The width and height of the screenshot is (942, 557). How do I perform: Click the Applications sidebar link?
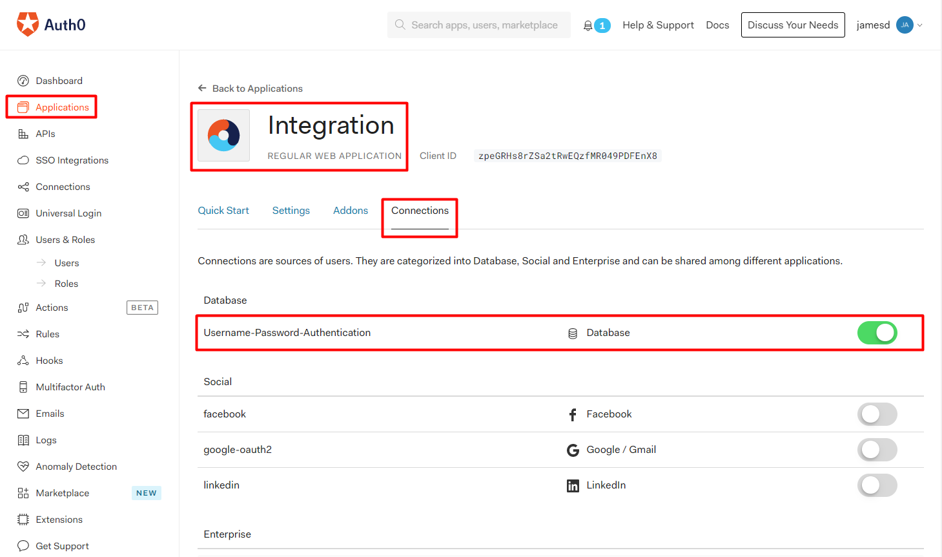63,107
